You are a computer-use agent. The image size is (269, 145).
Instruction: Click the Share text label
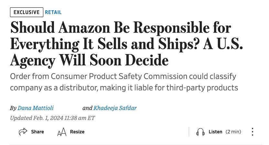pyautogui.click(x=38, y=132)
